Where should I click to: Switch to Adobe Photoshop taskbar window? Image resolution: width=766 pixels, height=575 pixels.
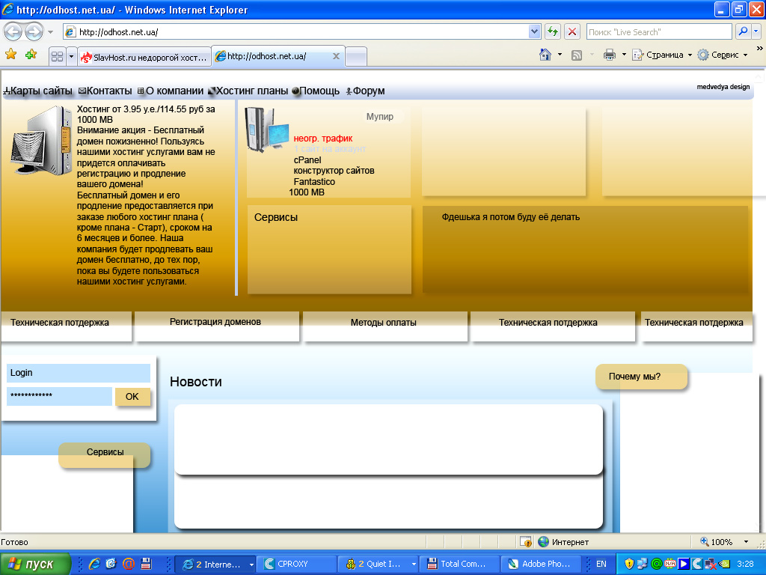coord(542,564)
